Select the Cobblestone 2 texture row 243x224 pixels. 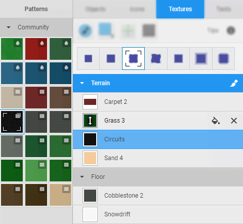click(158, 196)
